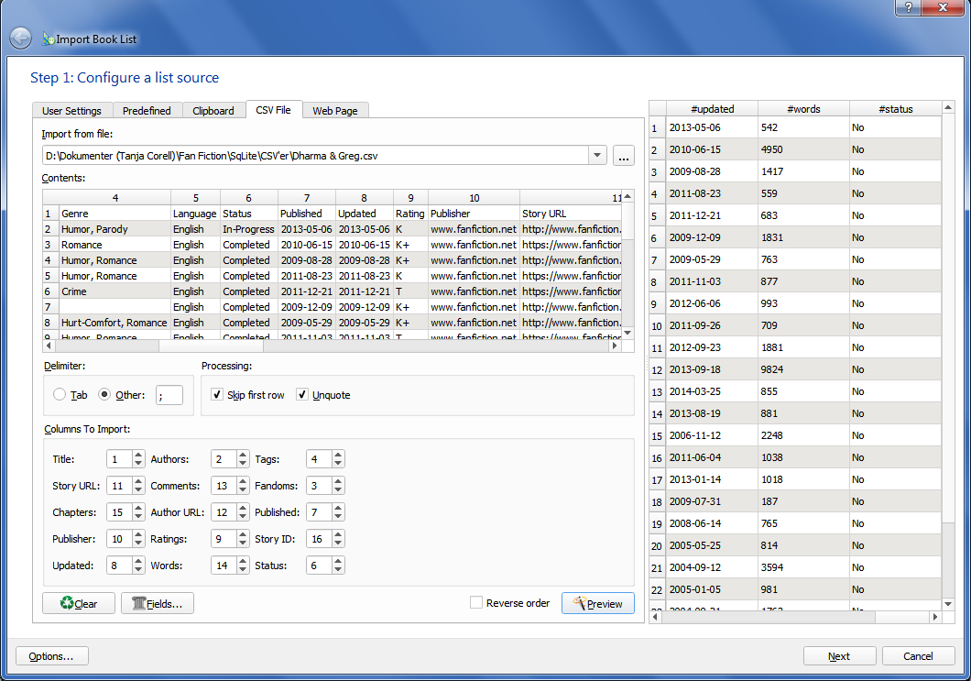Click the '2014-03-25' updated cell in preview
Viewport: 971px width, 681px height.
712,391
